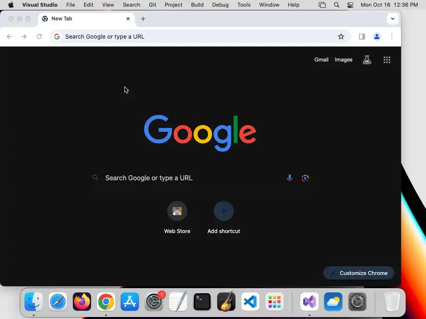
Task: Click the date and time display
Action: [x=389, y=5]
